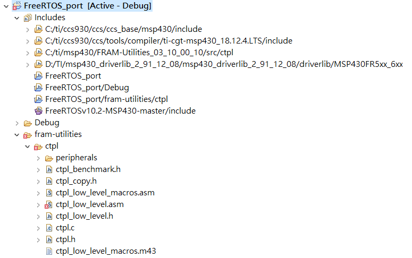412x258 pixels.
Task: Select the FreeRTOS_port/fram-utilities/ctpl include path
Action: point(106,99)
